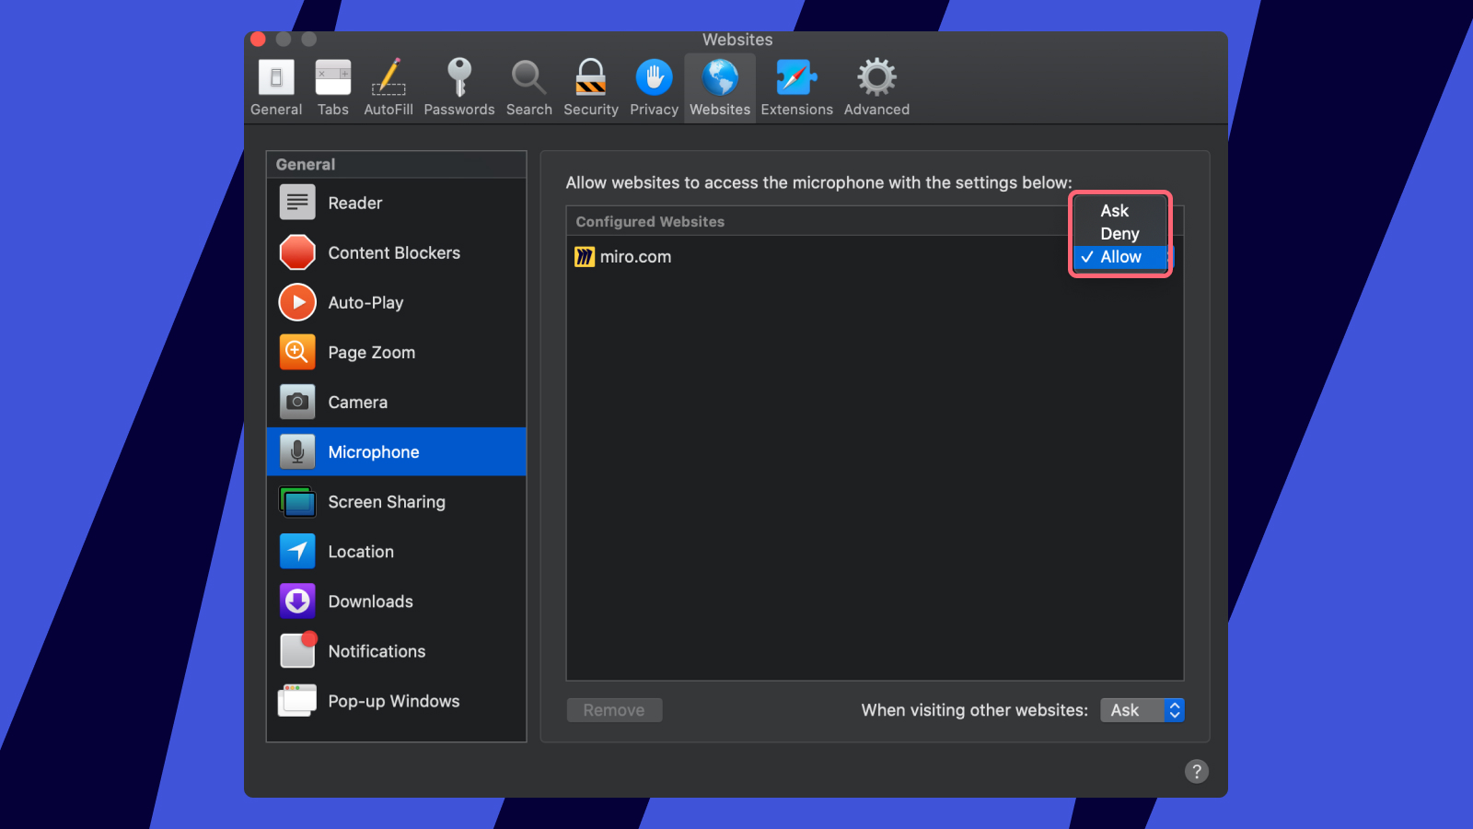1473x829 pixels.
Task: Open the AutoFill pencil icon
Action: (x=389, y=78)
